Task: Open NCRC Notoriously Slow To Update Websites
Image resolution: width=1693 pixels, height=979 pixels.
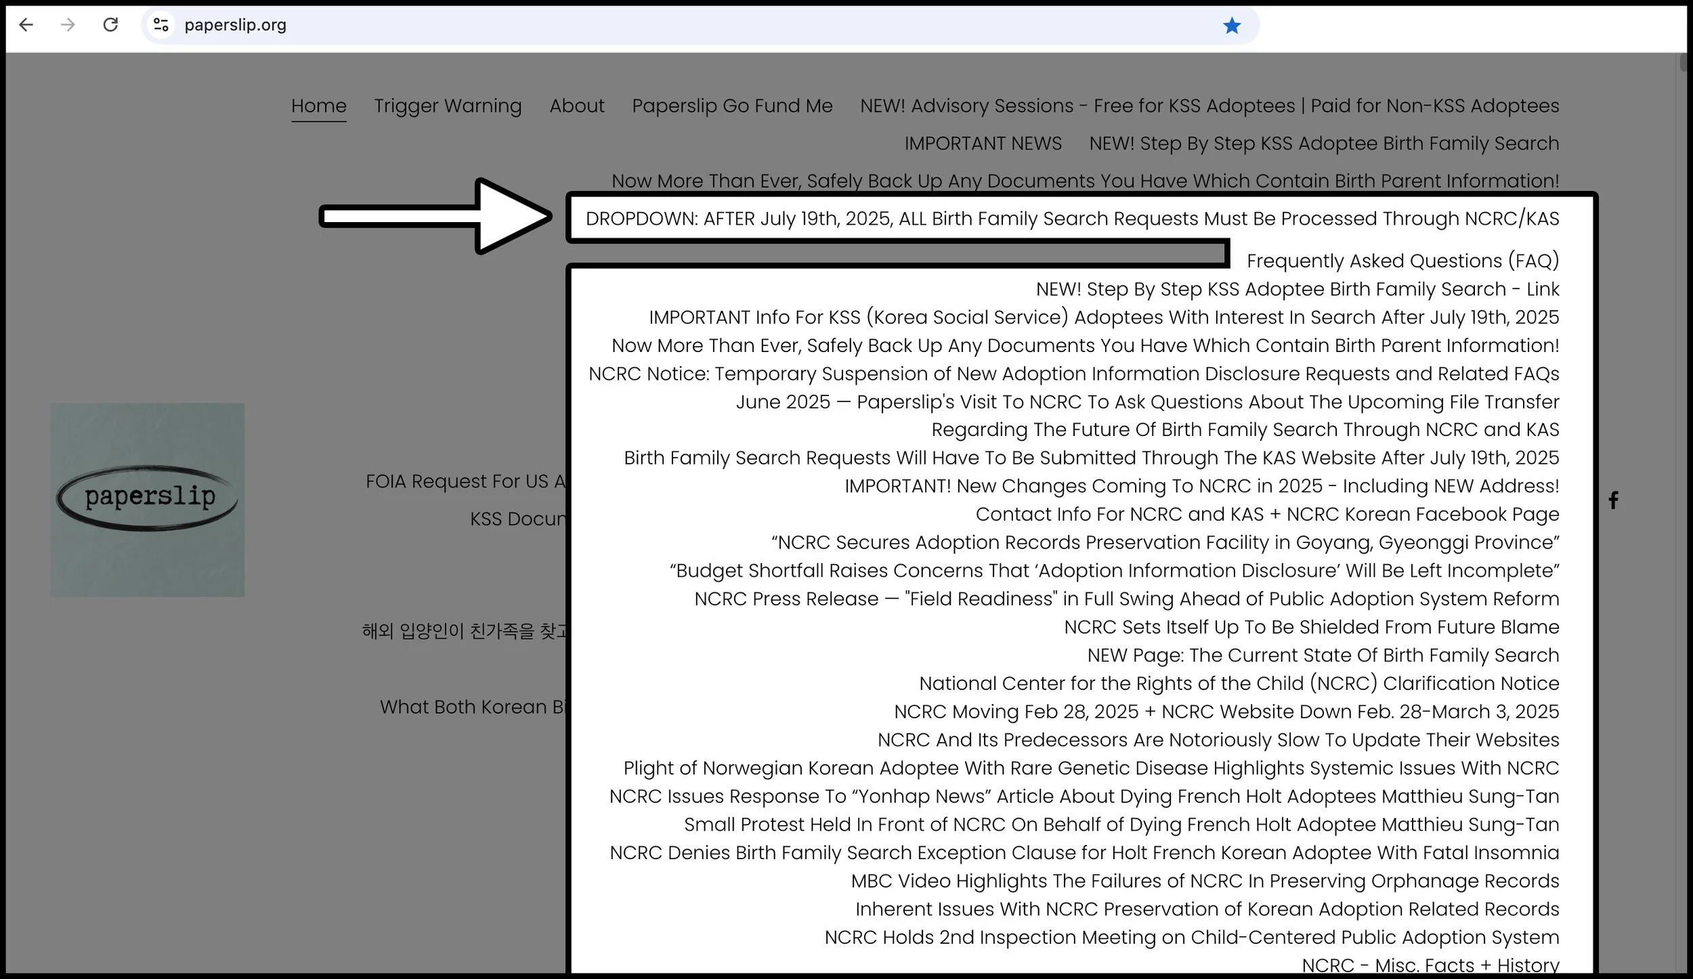Action: (1218, 740)
